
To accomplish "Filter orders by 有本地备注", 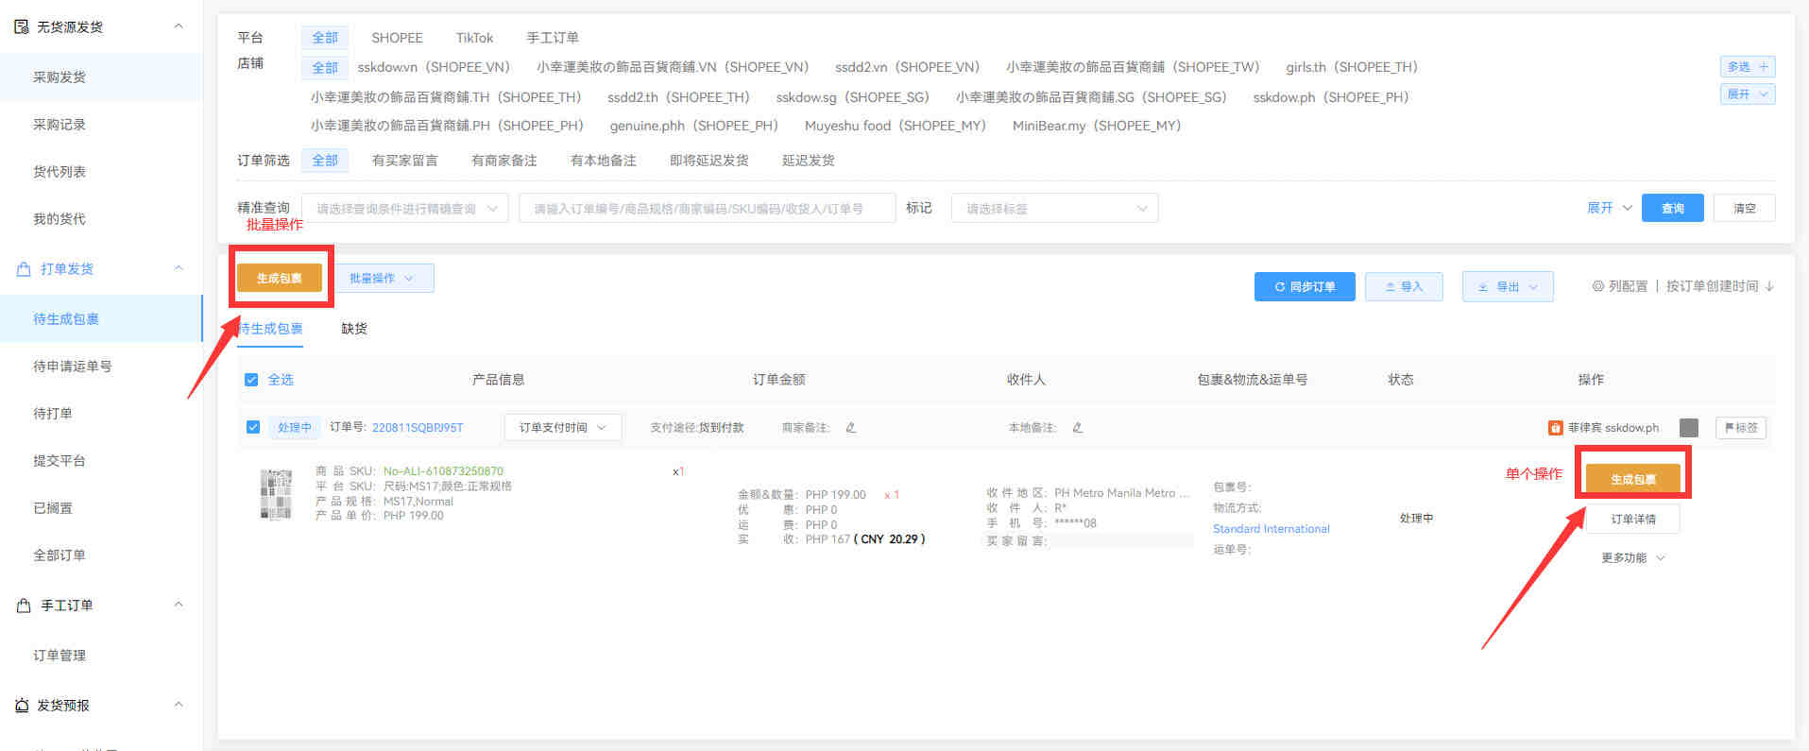I will tap(603, 161).
